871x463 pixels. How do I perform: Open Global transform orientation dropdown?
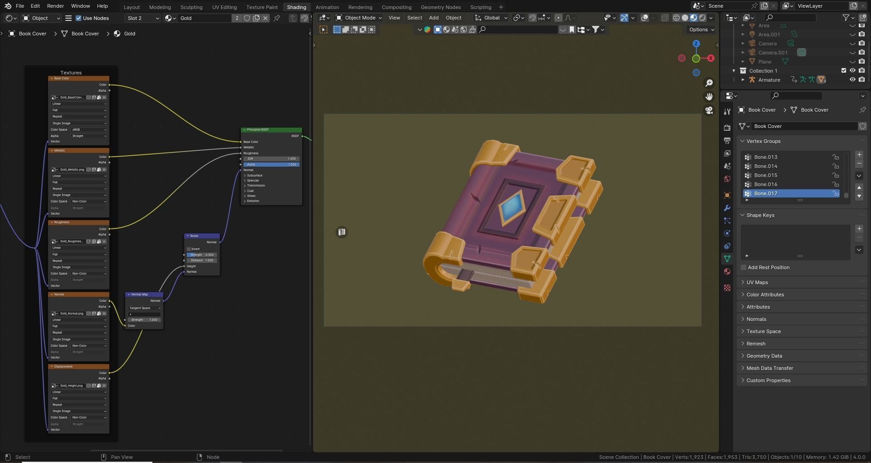point(491,18)
